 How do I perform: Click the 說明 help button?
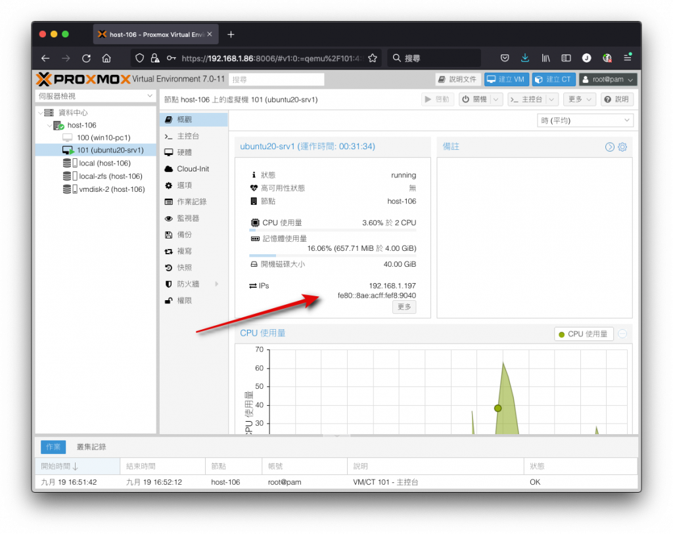pos(617,99)
